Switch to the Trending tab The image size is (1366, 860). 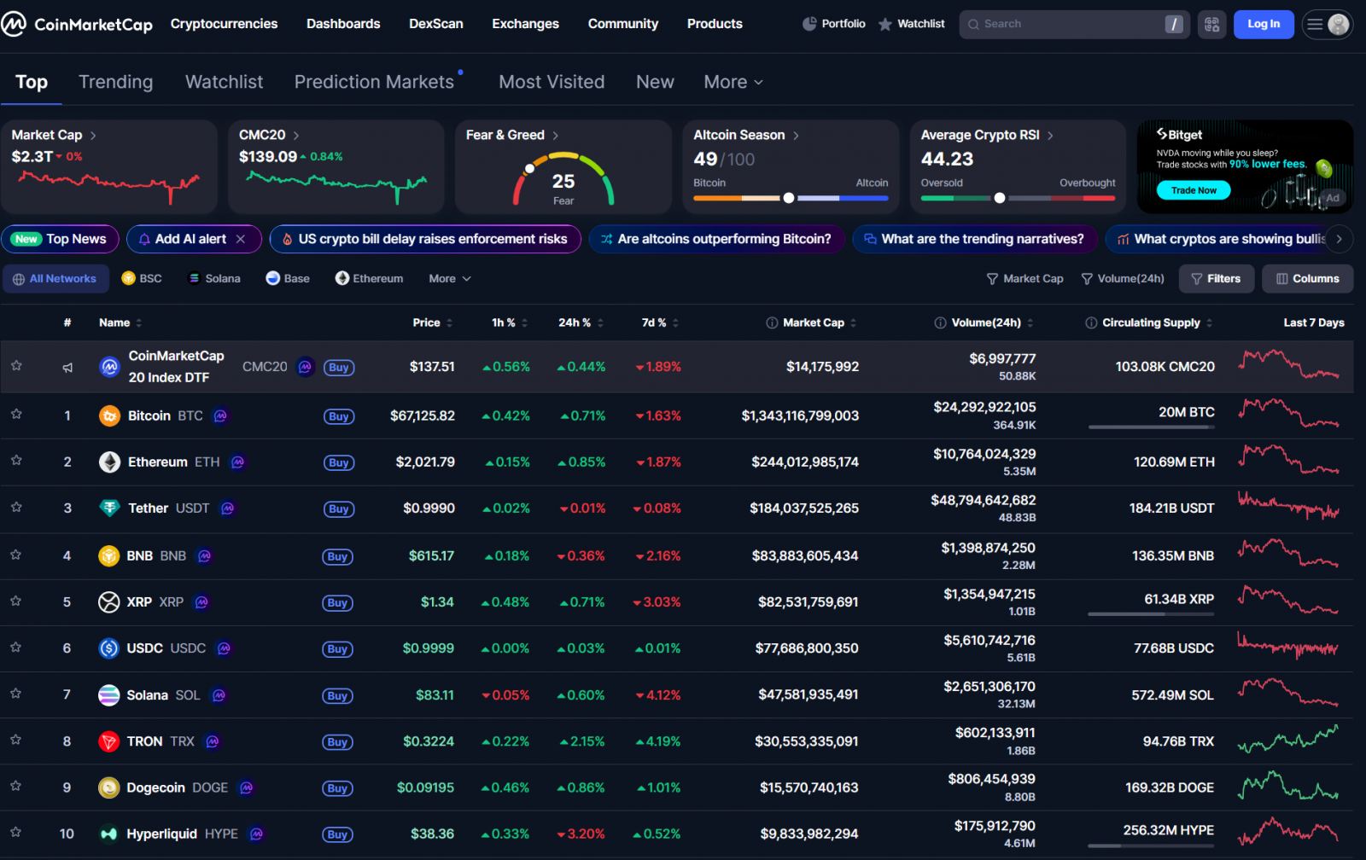pos(115,82)
